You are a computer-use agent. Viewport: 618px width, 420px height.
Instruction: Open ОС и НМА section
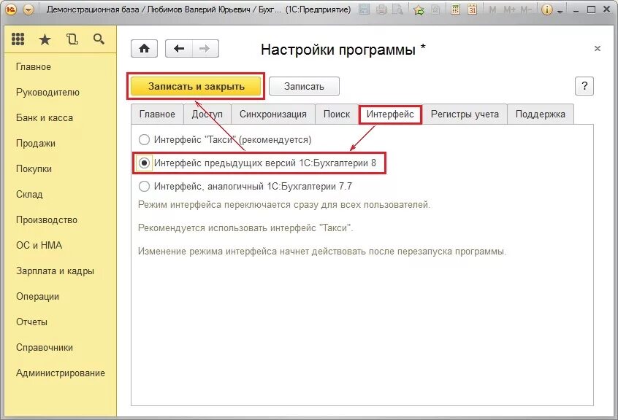[x=39, y=246]
